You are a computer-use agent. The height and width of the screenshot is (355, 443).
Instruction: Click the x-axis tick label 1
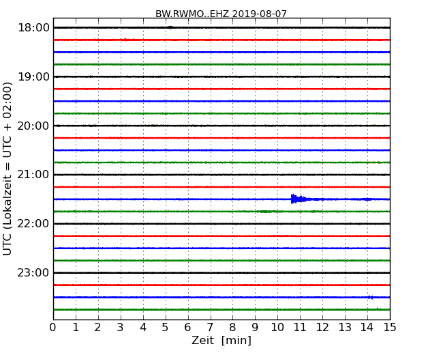point(76,328)
